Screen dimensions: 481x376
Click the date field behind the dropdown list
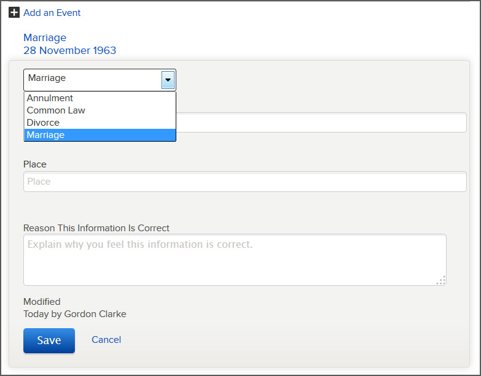point(321,123)
